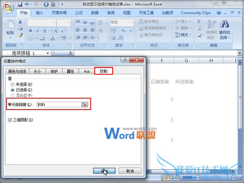Expand the formula bar chevron
244x183 pixels.
click(240, 53)
